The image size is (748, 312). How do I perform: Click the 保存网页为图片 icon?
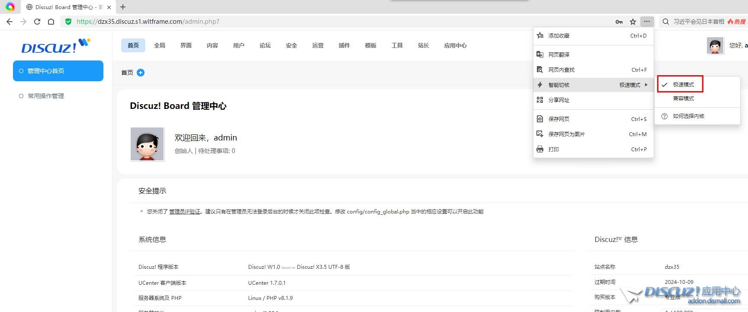[x=540, y=134]
